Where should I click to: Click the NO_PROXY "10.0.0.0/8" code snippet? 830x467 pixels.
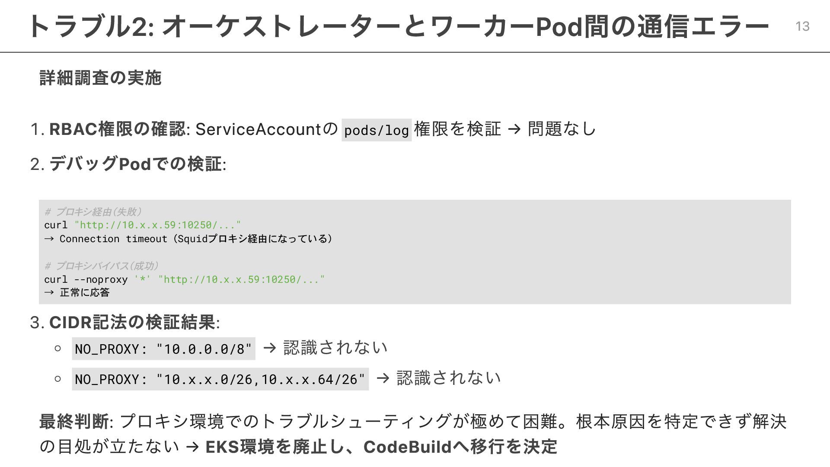(x=163, y=349)
